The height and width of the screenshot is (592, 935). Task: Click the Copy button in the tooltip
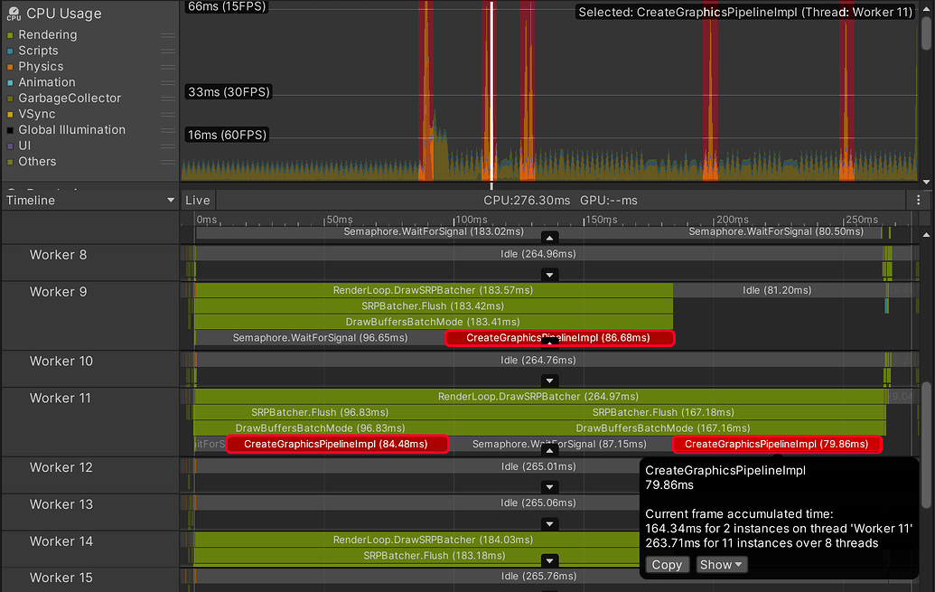667,564
